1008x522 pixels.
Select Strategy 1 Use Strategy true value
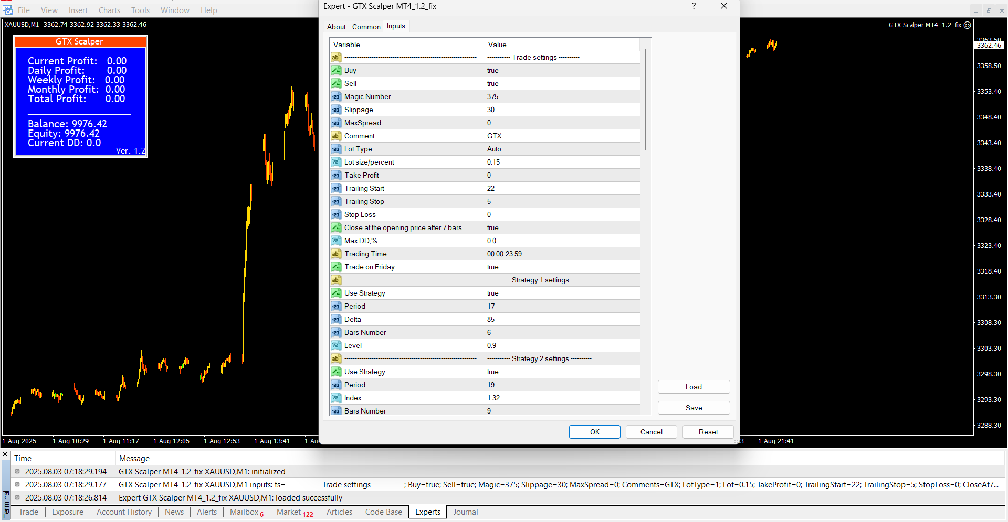[x=562, y=293]
